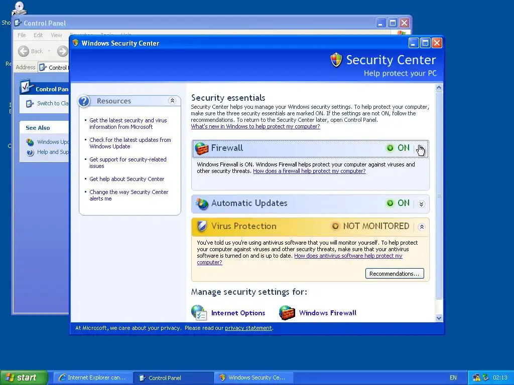Open Check for the latest updates link
The image size is (514, 385).
point(130,143)
